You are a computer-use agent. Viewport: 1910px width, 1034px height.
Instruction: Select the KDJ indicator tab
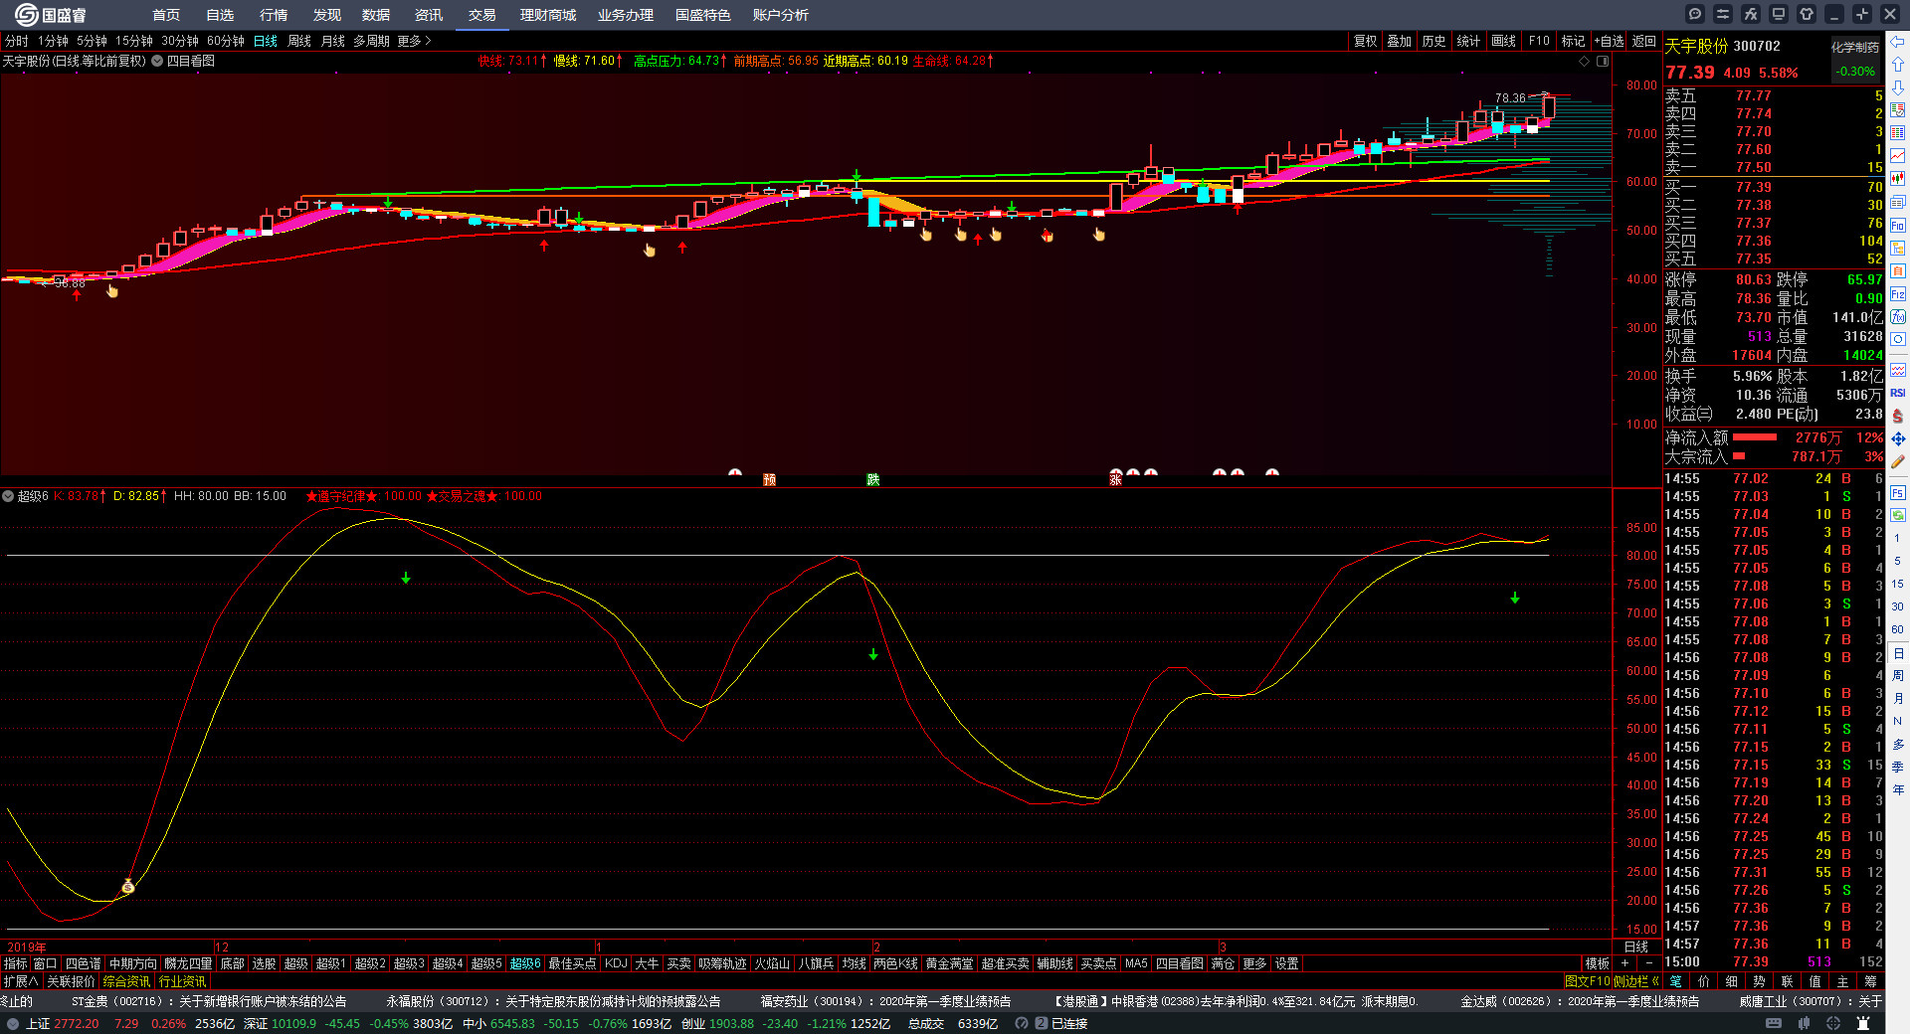616,963
